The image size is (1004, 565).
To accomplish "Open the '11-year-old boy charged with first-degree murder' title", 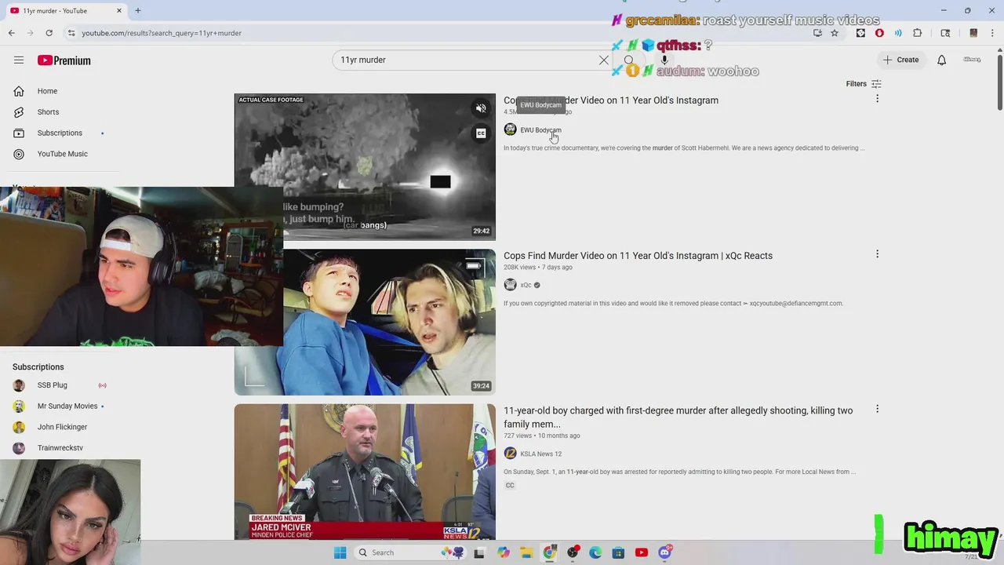I will 678,417.
